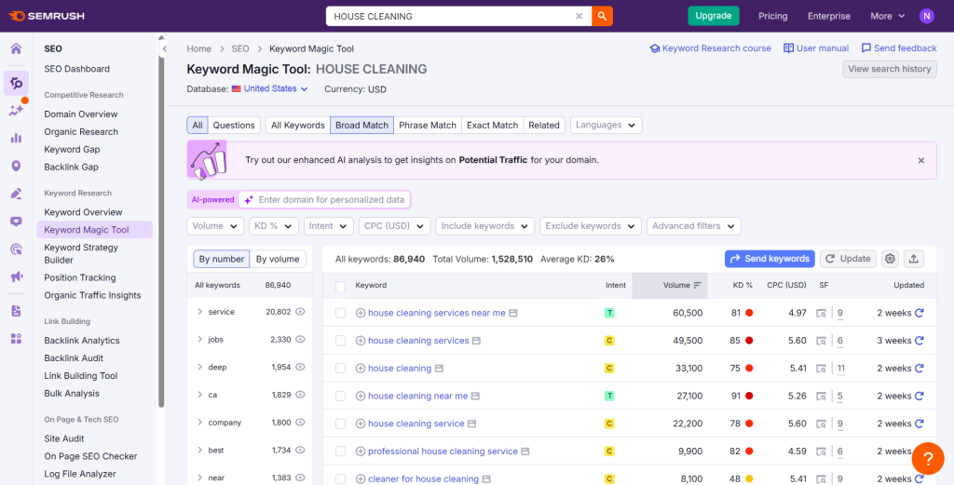Check the 'house cleaning' keyword row
The image size is (954, 485).
(x=341, y=369)
